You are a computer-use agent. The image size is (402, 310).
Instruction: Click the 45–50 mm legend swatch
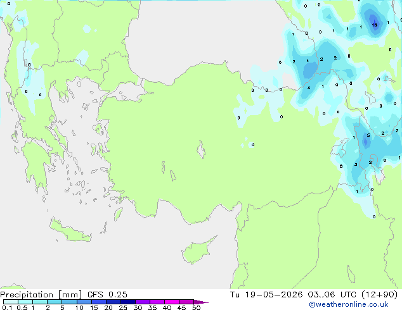click(186, 302)
